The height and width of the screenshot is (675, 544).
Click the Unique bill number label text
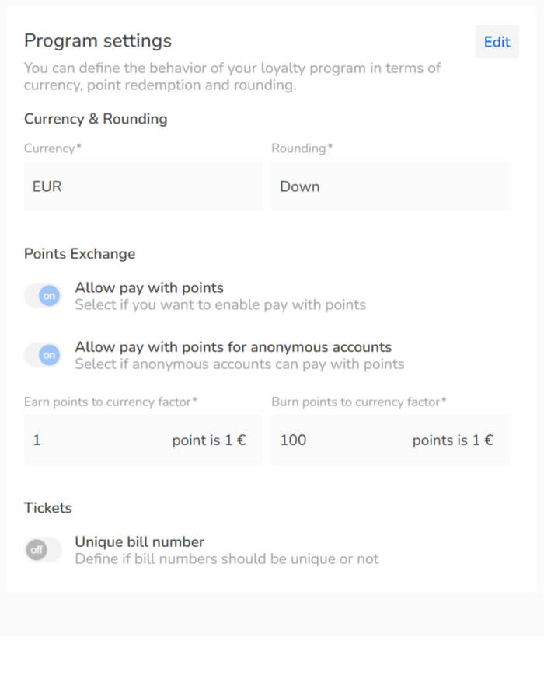(x=139, y=541)
